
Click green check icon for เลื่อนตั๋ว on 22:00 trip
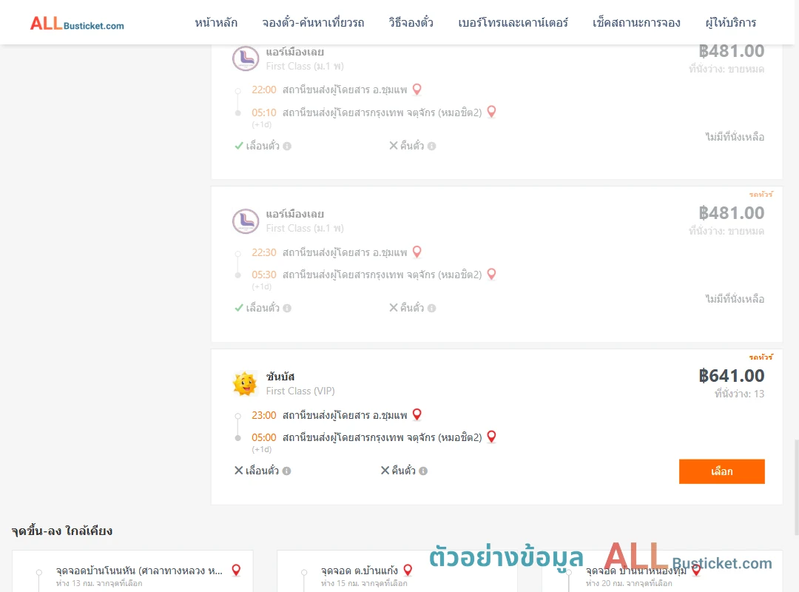(x=238, y=146)
